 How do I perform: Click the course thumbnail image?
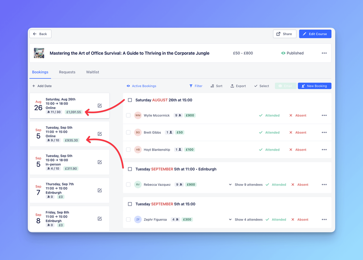39,53
